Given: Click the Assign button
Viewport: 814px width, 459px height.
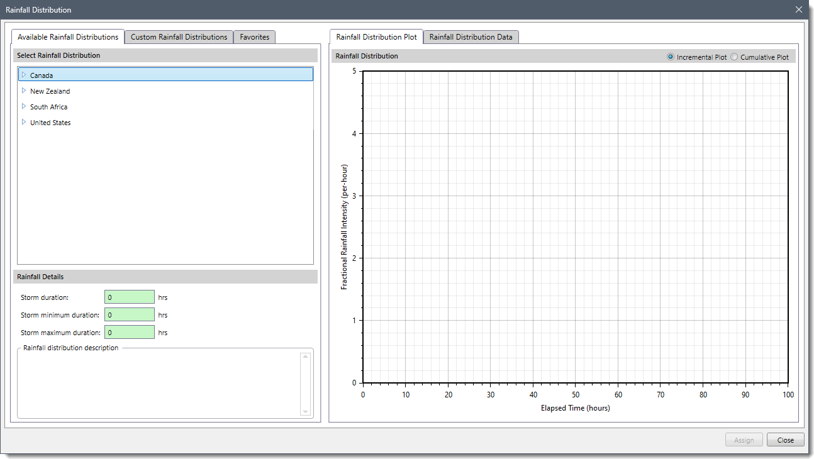Looking at the screenshot, I should (x=744, y=440).
